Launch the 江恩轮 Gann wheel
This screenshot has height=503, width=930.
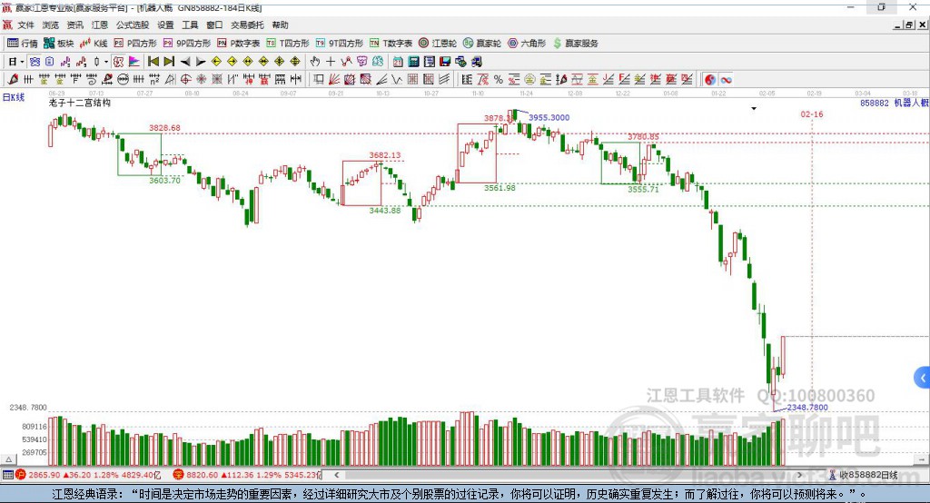point(438,44)
